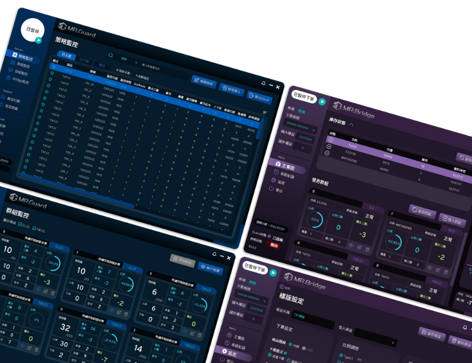Toggle the CL.C1 checkbox in 群組監控
This screenshot has height=363, width=472.
[20, 224]
